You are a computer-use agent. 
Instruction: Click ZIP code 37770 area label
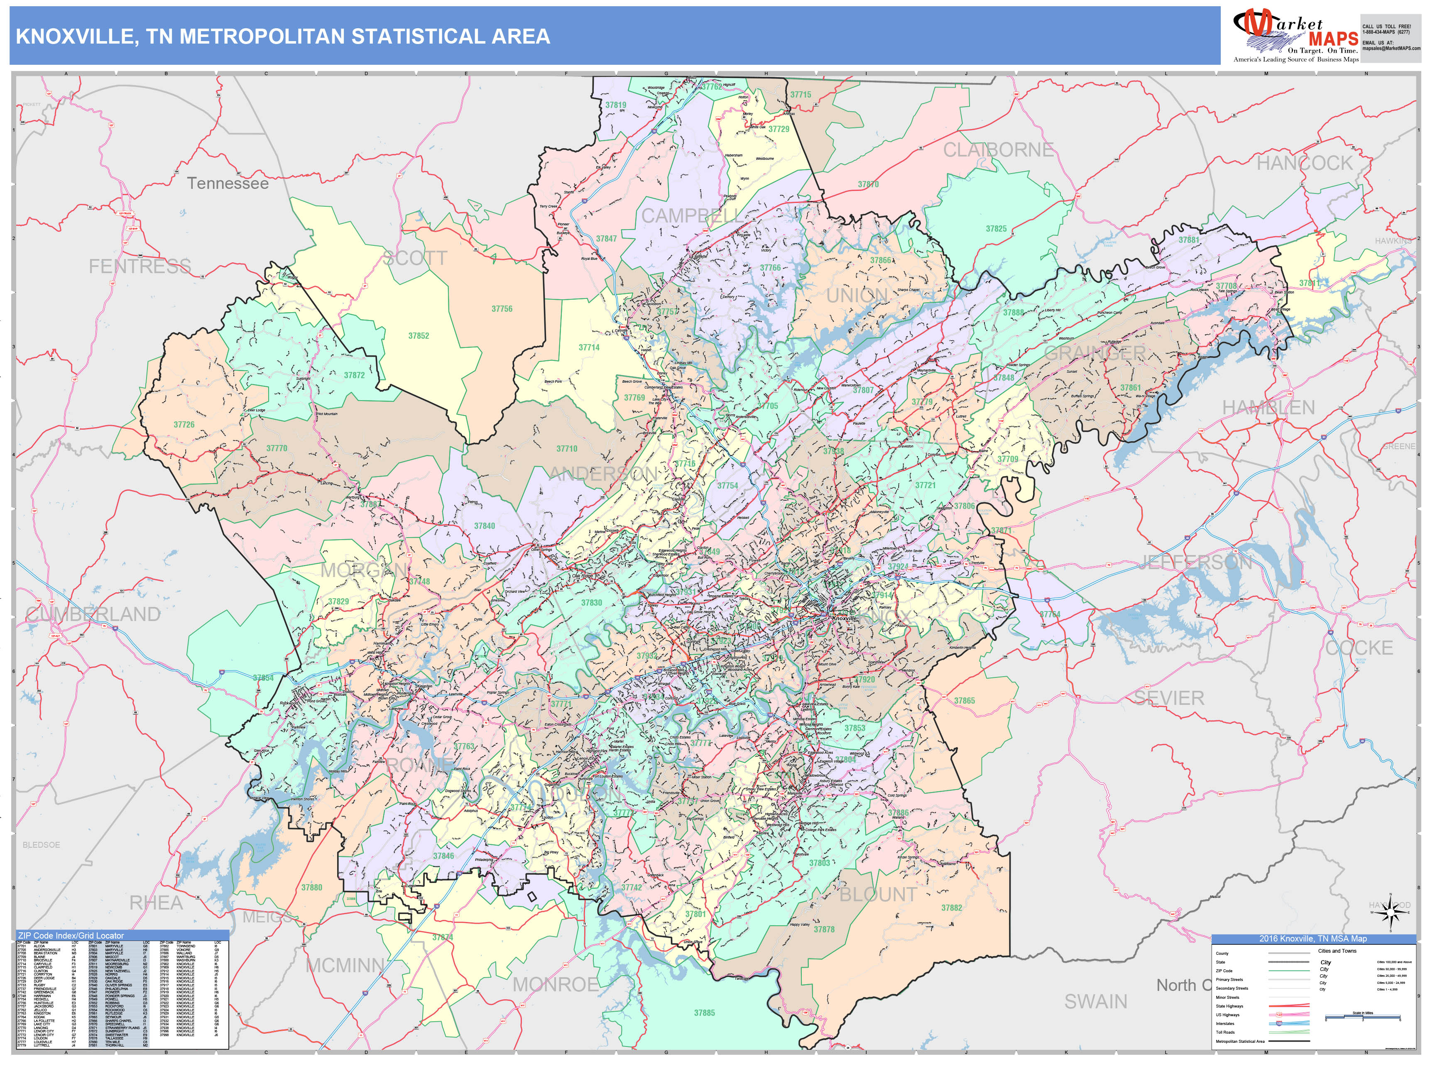click(x=277, y=448)
